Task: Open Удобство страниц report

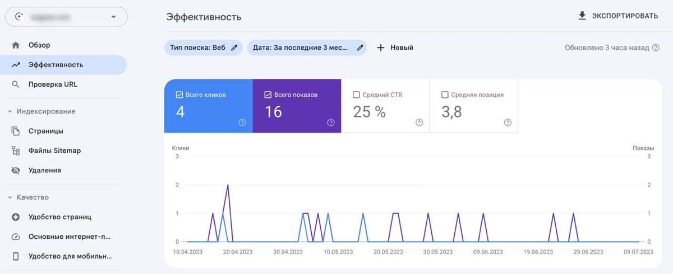Action: 60,217
